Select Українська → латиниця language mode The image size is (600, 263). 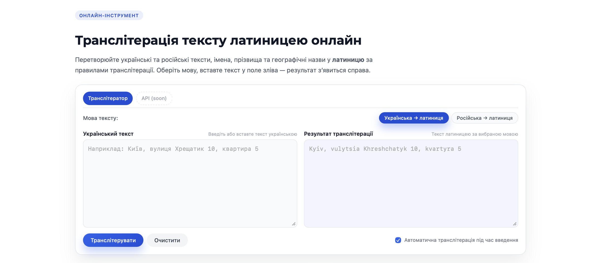click(414, 118)
